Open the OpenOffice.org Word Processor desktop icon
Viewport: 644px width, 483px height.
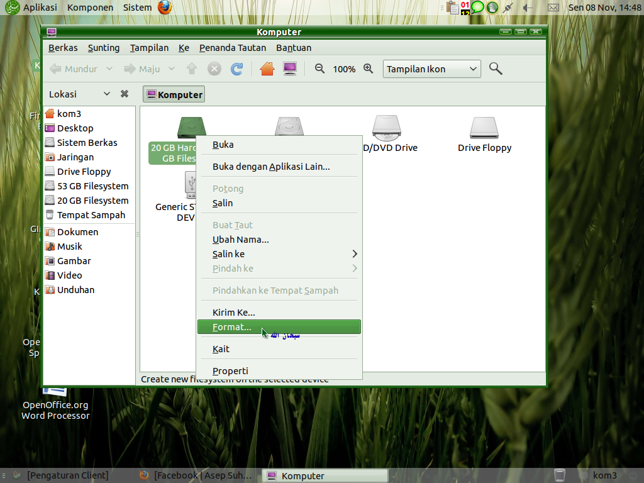pos(55,404)
